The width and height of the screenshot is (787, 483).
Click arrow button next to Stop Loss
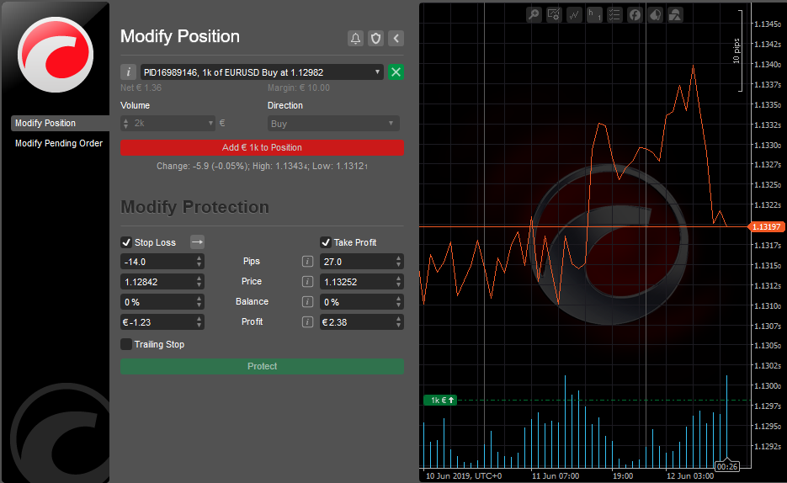click(x=197, y=242)
